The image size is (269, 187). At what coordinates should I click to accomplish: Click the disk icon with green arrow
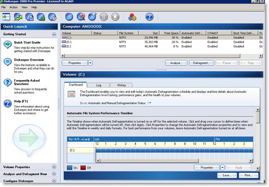tap(18, 17)
